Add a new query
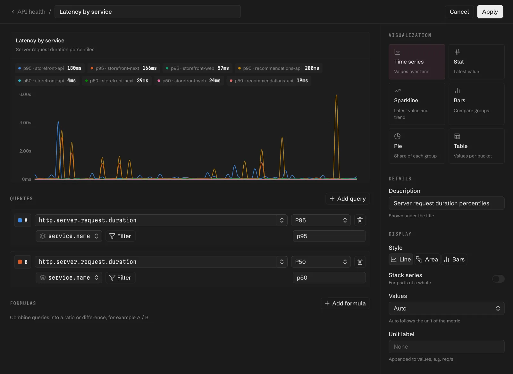 [348, 199]
